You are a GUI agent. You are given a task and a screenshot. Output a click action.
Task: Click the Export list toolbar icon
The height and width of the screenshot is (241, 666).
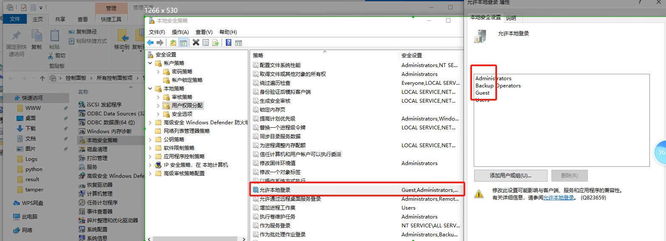click(216, 42)
